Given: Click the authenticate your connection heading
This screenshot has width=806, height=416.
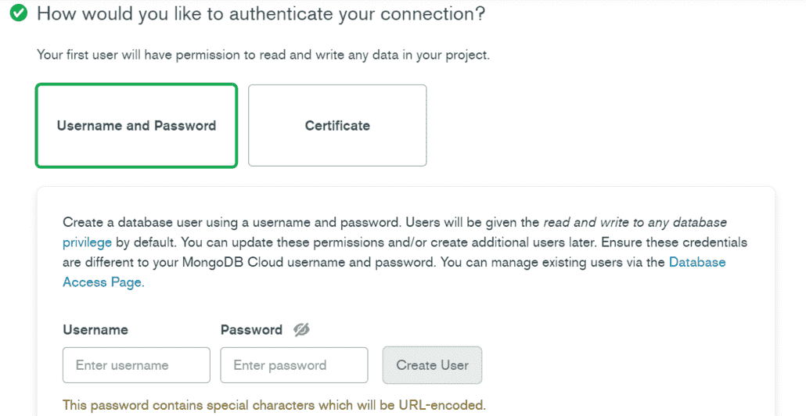Looking at the screenshot, I should [x=261, y=13].
